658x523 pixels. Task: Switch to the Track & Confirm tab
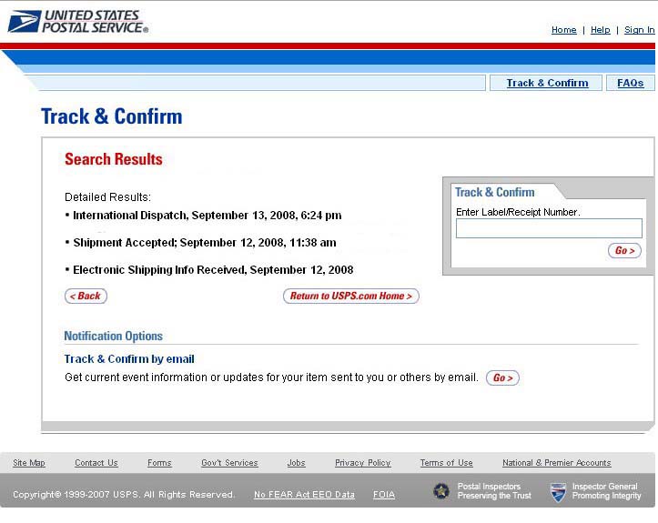tap(547, 83)
